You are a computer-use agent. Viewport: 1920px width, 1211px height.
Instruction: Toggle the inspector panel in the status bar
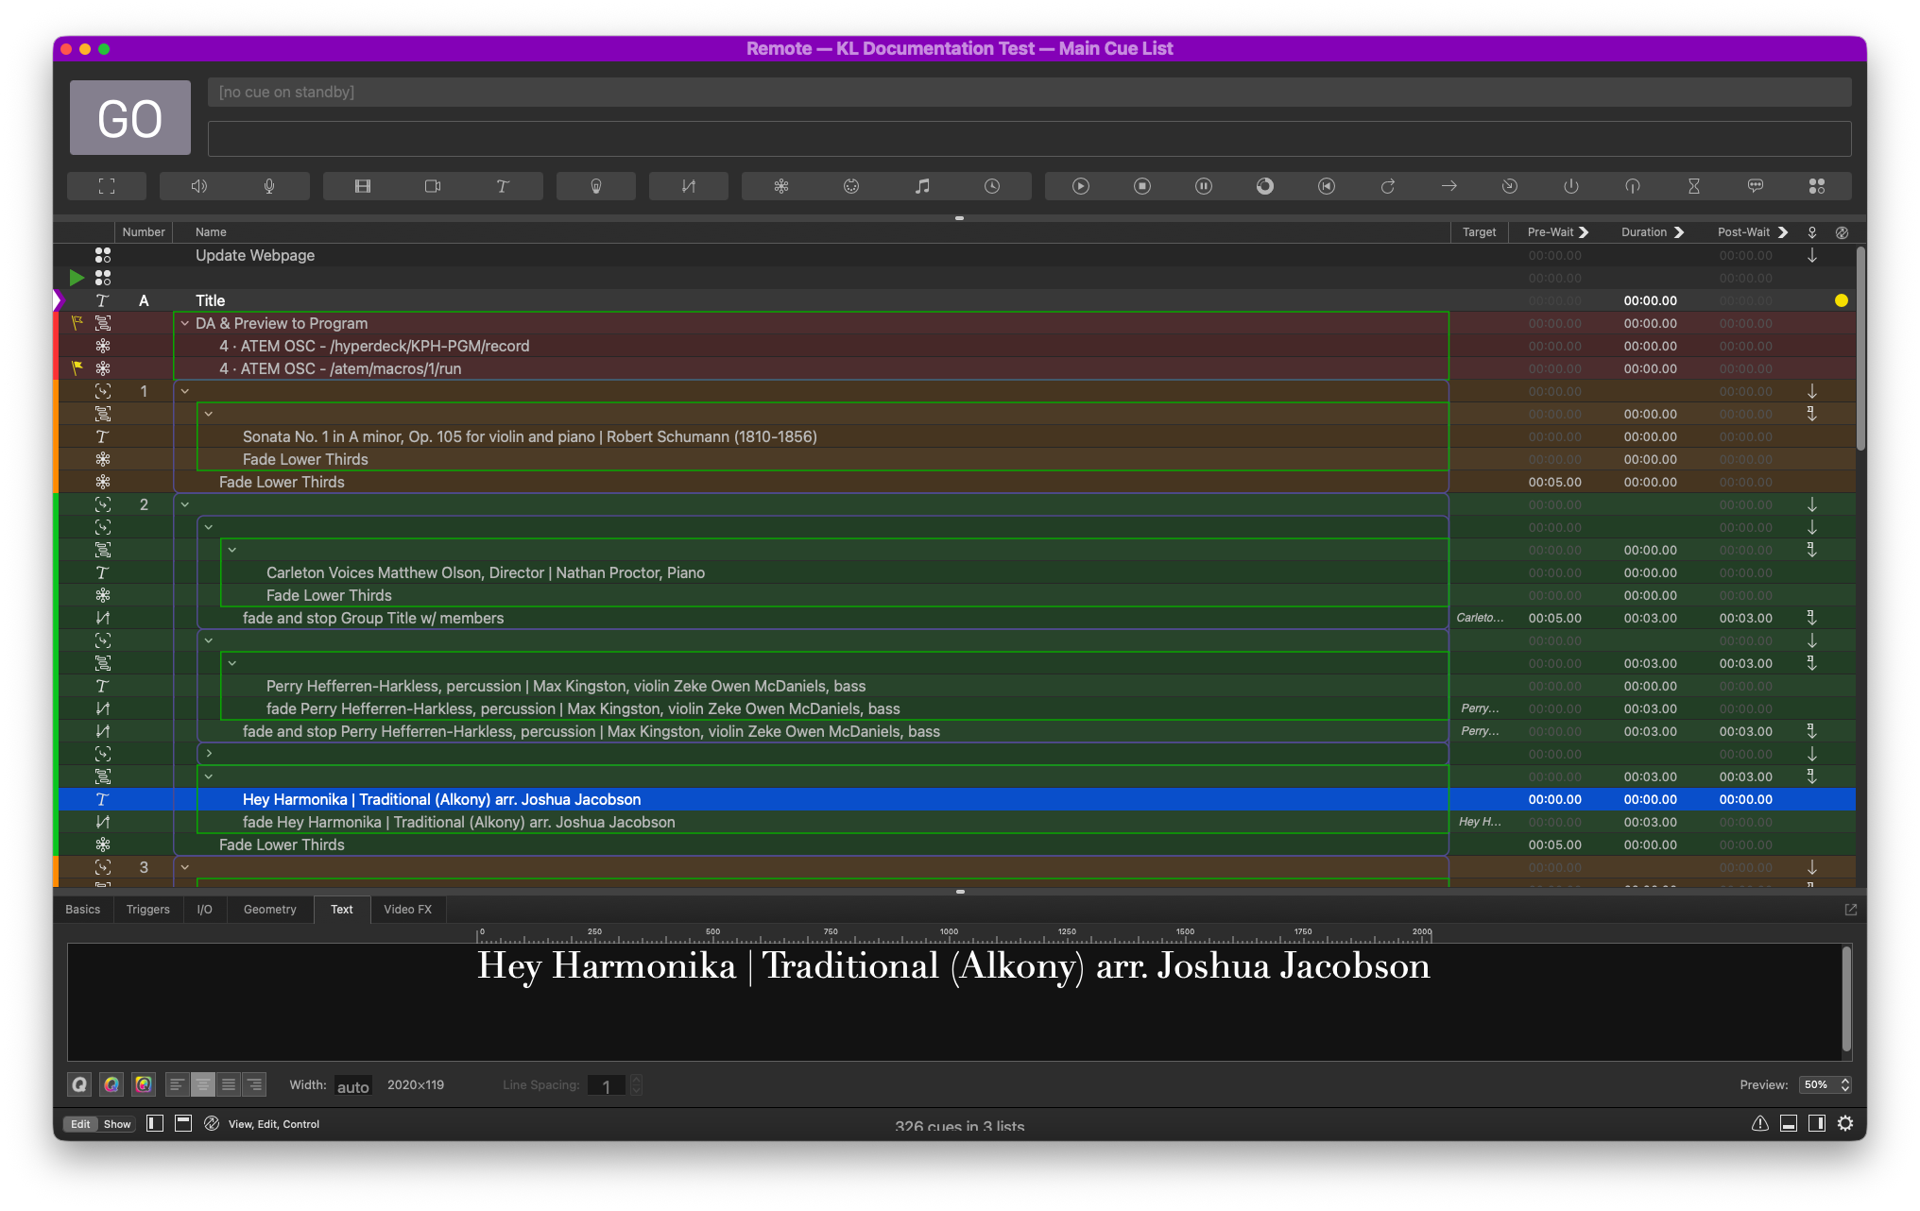pos(1789,1123)
